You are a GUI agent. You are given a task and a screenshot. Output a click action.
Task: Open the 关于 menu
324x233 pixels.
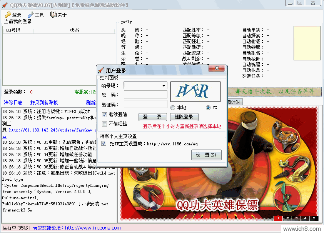[x=59, y=15]
